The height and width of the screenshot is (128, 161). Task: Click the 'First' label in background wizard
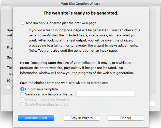(10, 47)
